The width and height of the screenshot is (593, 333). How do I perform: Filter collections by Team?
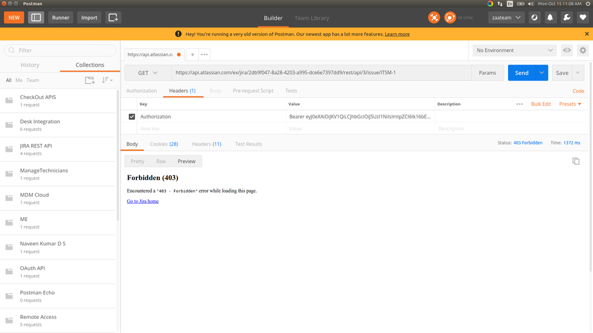pyautogui.click(x=33, y=81)
